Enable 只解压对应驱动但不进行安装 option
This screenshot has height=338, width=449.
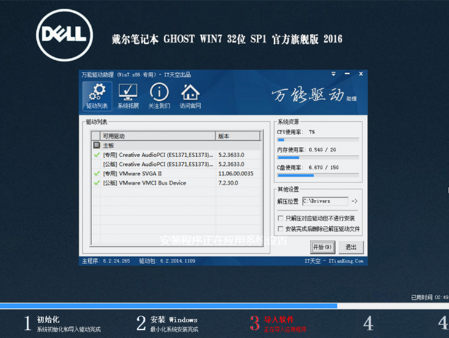(281, 218)
